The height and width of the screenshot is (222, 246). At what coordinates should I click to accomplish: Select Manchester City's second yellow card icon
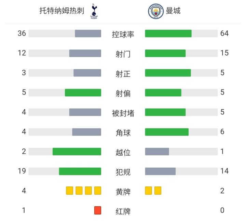pos(158,191)
